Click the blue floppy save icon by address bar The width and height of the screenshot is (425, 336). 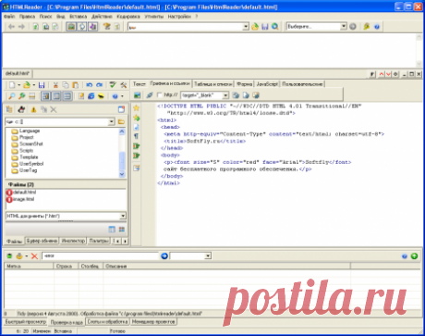[x=265, y=27]
